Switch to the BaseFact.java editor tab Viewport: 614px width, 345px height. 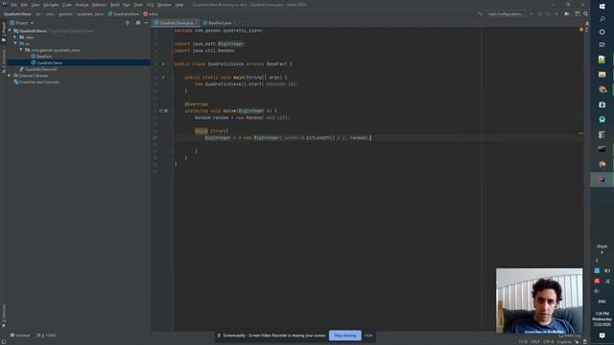point(220,23)
